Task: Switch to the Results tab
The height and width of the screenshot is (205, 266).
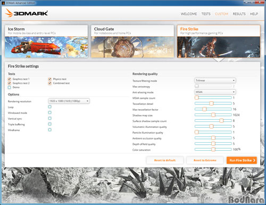Action: tap(239, 14)
